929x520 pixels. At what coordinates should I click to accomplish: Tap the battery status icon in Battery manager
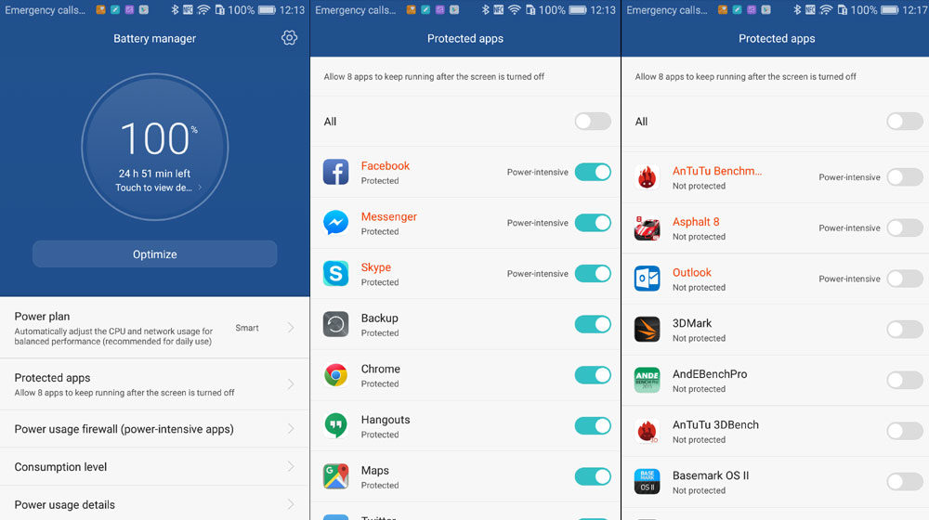268,10
